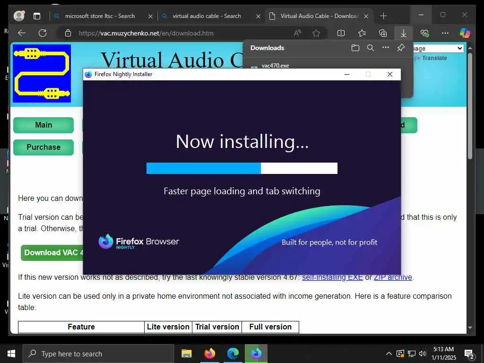
Task: Click the Feature table header cell
Action: (x=81, y=327)
